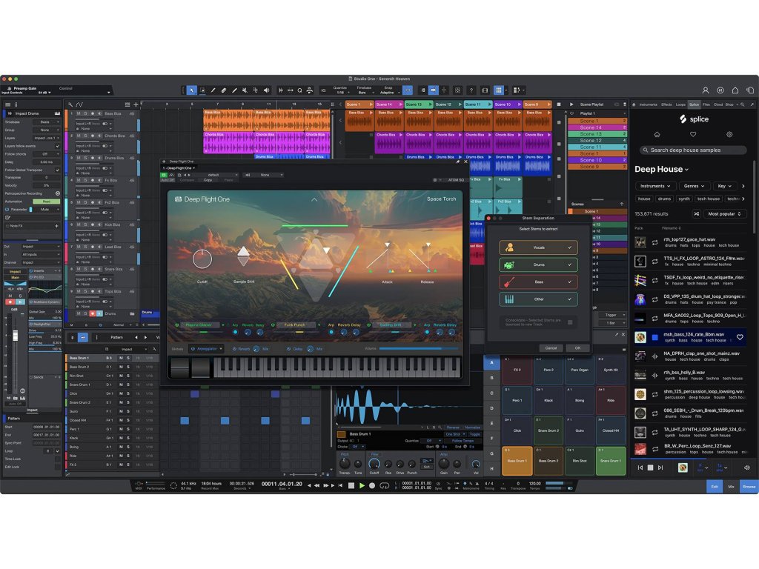
Task: Click the Search deep house samples field
Action: click(693, 150)
